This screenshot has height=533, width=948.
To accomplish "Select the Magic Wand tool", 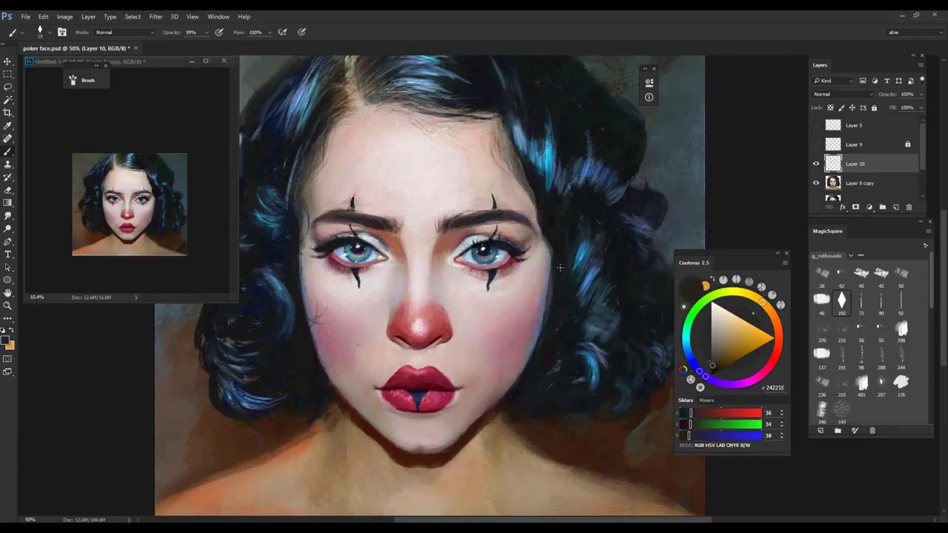I will [x=7, y=100].
